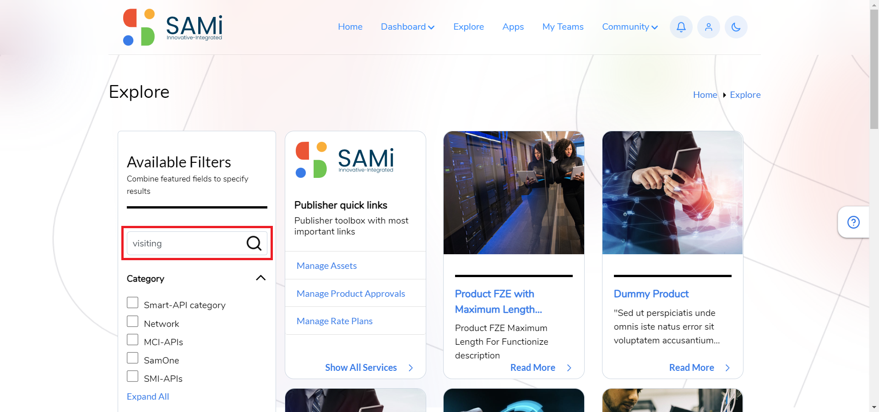Check the MCI-APIs checkbox
The height and width of the screenshot is (412, 879).
pyautogui.click(x=132, y=340)
